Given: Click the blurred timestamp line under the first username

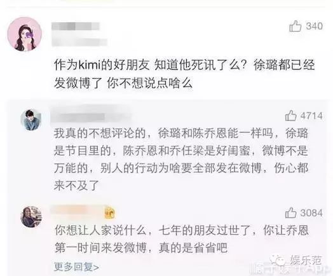Looking at the screenshot, I should click(x=79, y=41).
